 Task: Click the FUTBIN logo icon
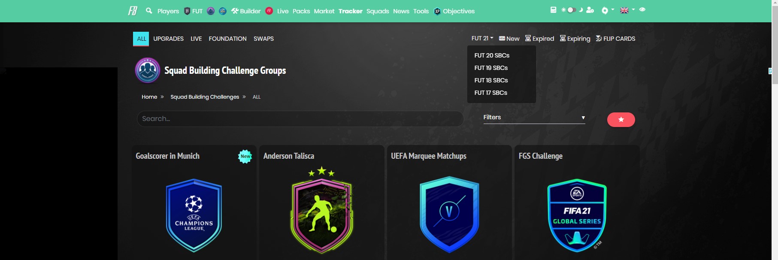tap(133, 11)
